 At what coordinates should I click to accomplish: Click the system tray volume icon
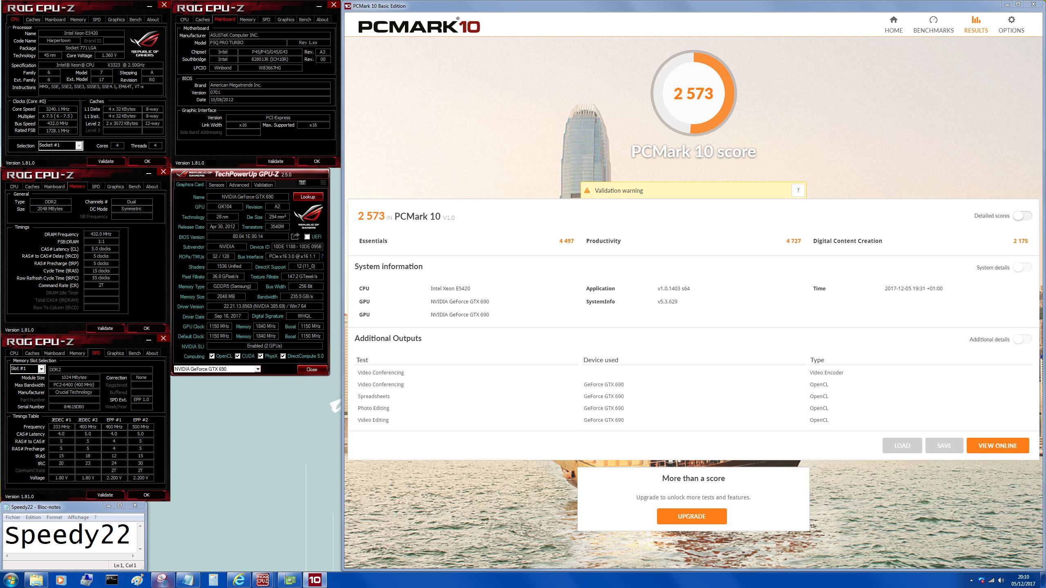1001,580
